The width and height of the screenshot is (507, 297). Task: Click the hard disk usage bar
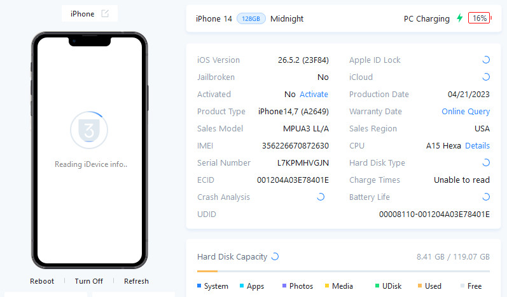[344, 271]
